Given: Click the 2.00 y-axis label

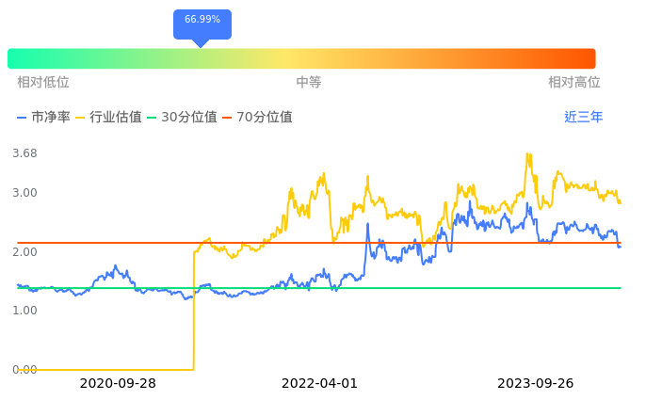Looking at the screenshot, I should click(24, 252).
